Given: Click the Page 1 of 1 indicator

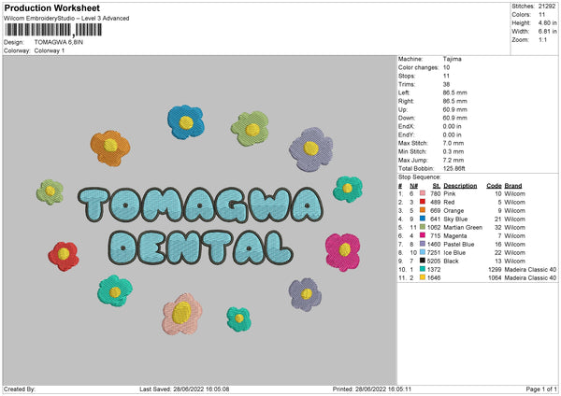Looking at the screenshot, I should [x=541, y=389].
